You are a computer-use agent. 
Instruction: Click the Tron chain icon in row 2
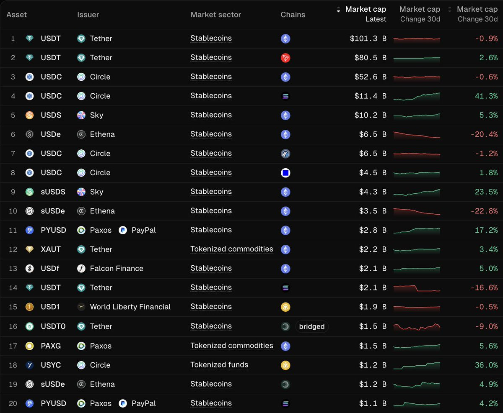click(x=285, y=58)
